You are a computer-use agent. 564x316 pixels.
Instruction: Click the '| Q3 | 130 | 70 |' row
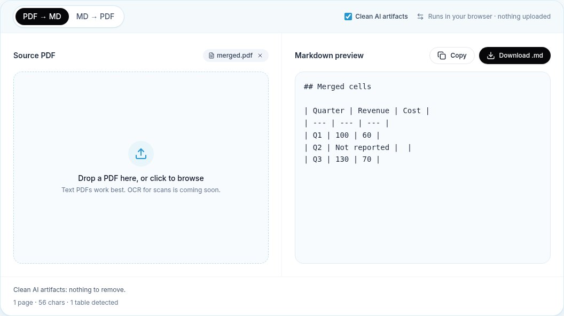coord(342,159)
